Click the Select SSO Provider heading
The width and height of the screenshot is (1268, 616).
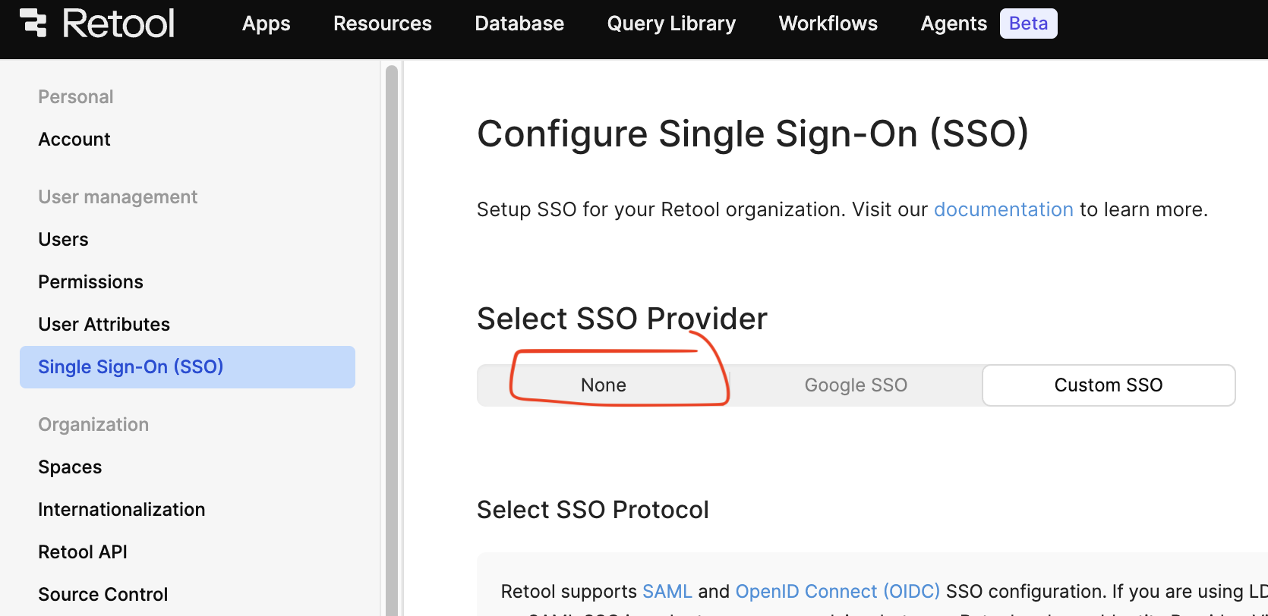click(622, 319)
